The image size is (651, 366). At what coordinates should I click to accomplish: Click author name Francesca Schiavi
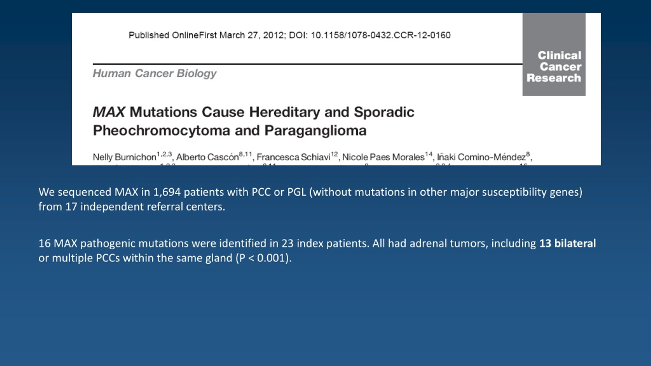pyautogui.click(x=293, y=157)
